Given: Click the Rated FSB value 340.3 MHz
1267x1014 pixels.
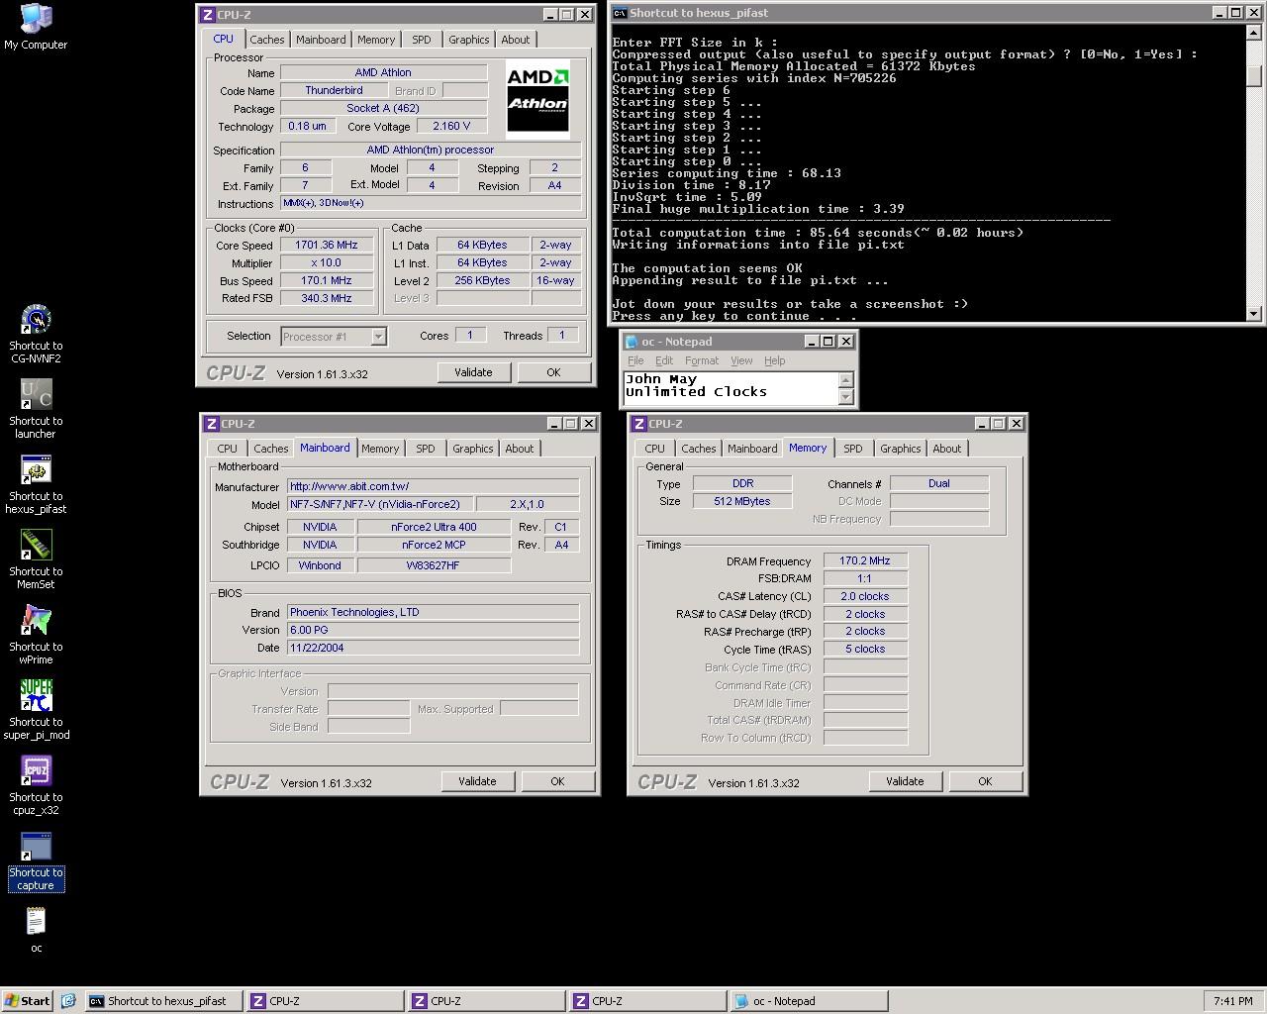Looking at the screenshot, I should [327, 298].
